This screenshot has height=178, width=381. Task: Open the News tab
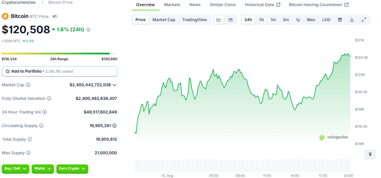pos(195,4)
